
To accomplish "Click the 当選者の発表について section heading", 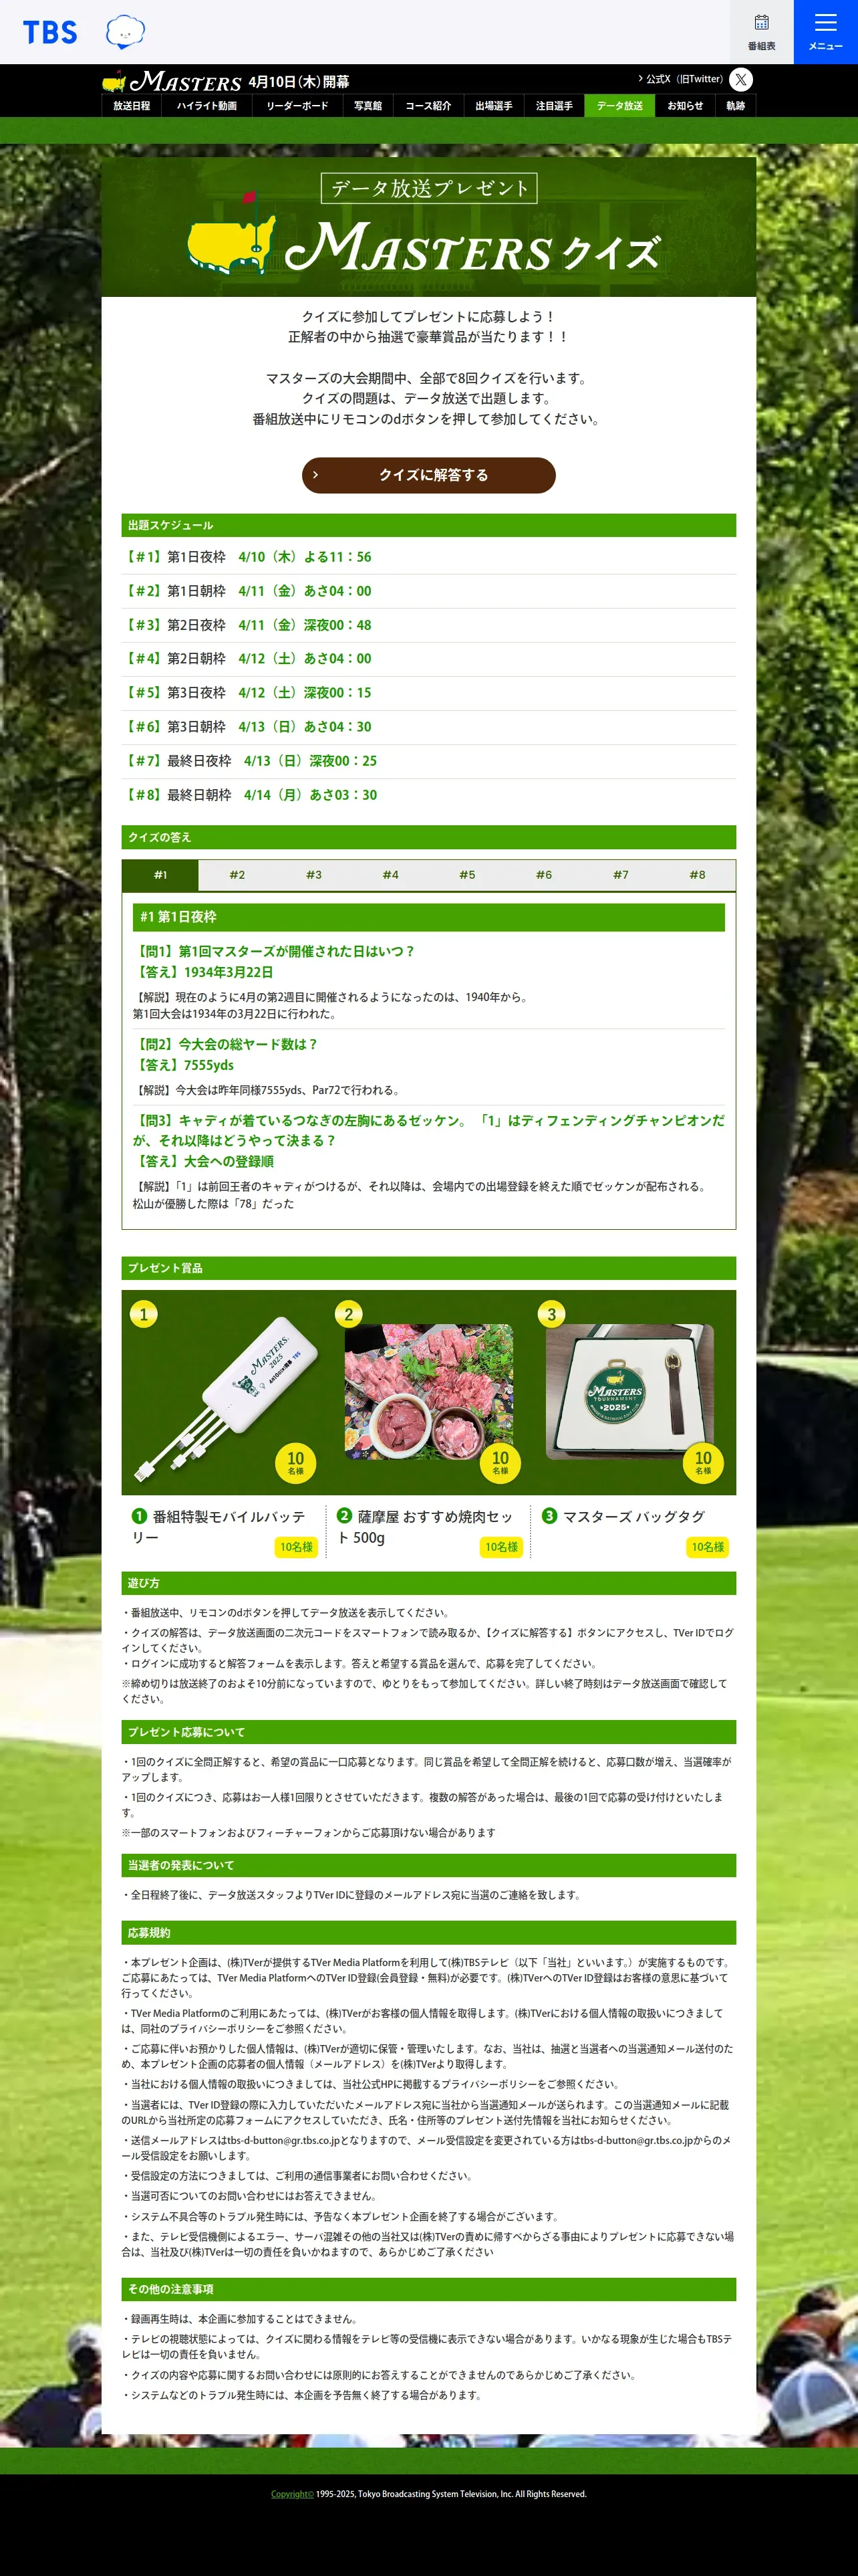I will coord(428,1865).
